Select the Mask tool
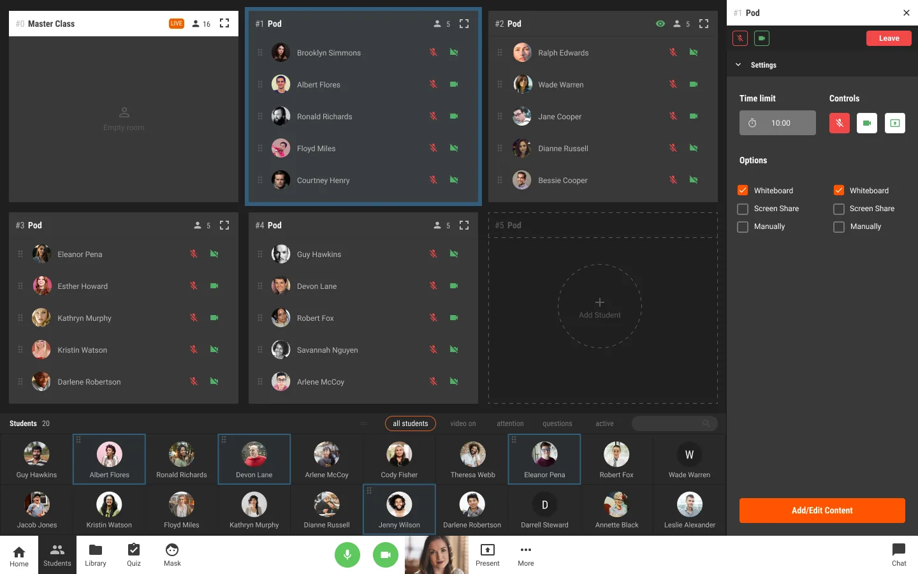This screenshot has width=918, height=574. [x=172, y=555]
